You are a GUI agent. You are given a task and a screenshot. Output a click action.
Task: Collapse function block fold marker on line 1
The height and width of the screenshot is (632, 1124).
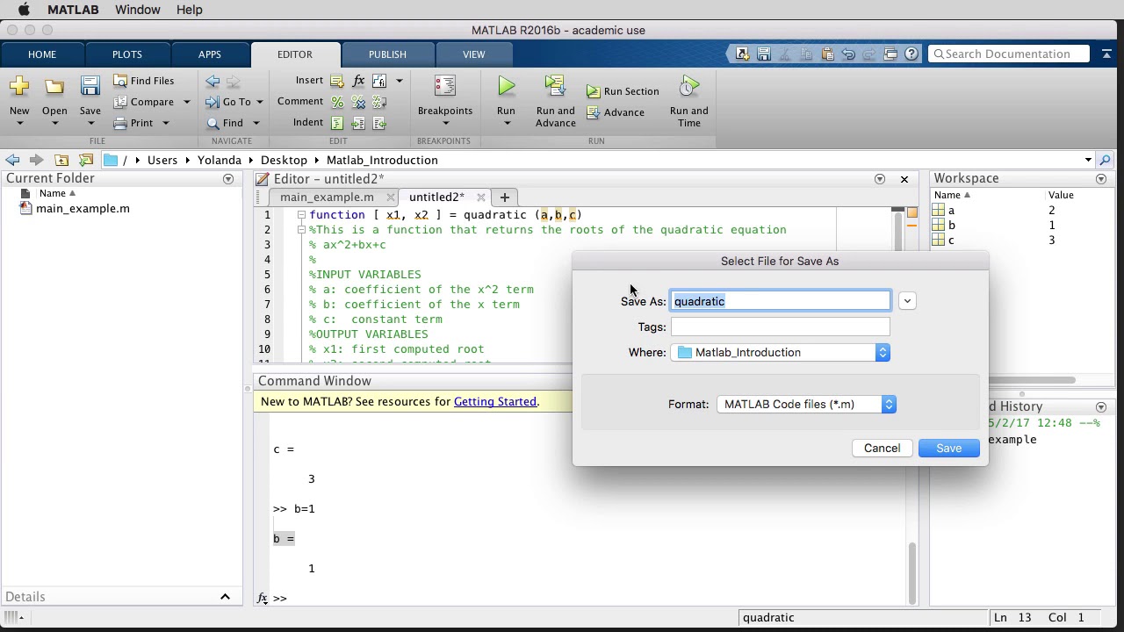click(300, 215)
